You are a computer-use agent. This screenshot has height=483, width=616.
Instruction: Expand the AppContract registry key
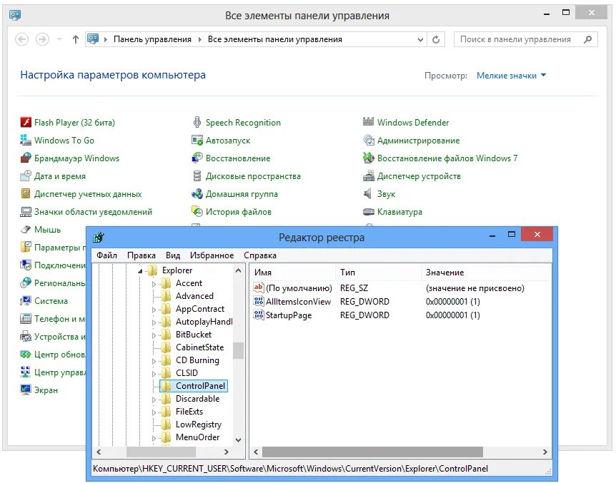click(154, 310)
